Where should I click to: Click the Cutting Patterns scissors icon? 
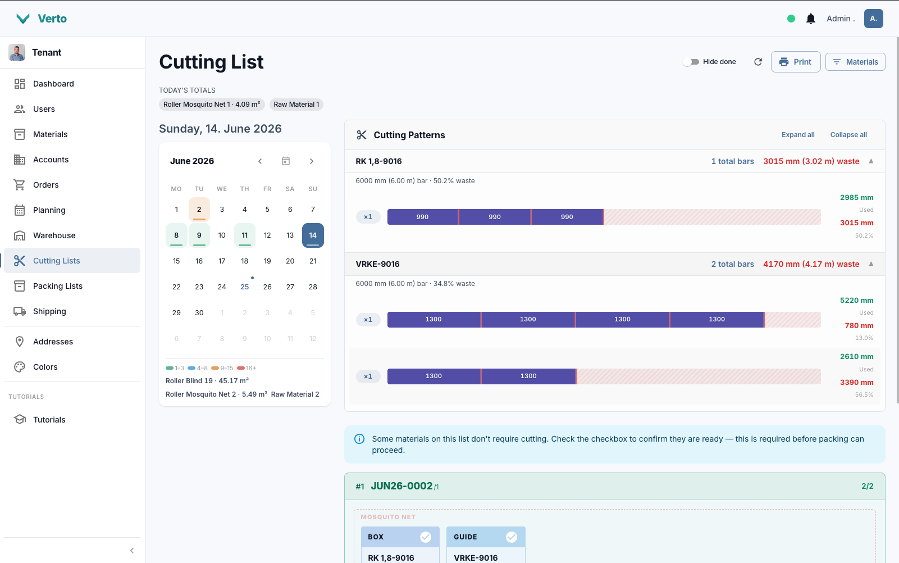pyautogui.click(x=362, y=135)
